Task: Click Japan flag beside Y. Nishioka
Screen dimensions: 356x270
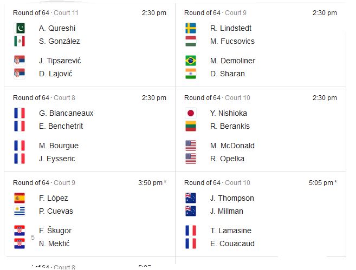Action: point(191,113)
